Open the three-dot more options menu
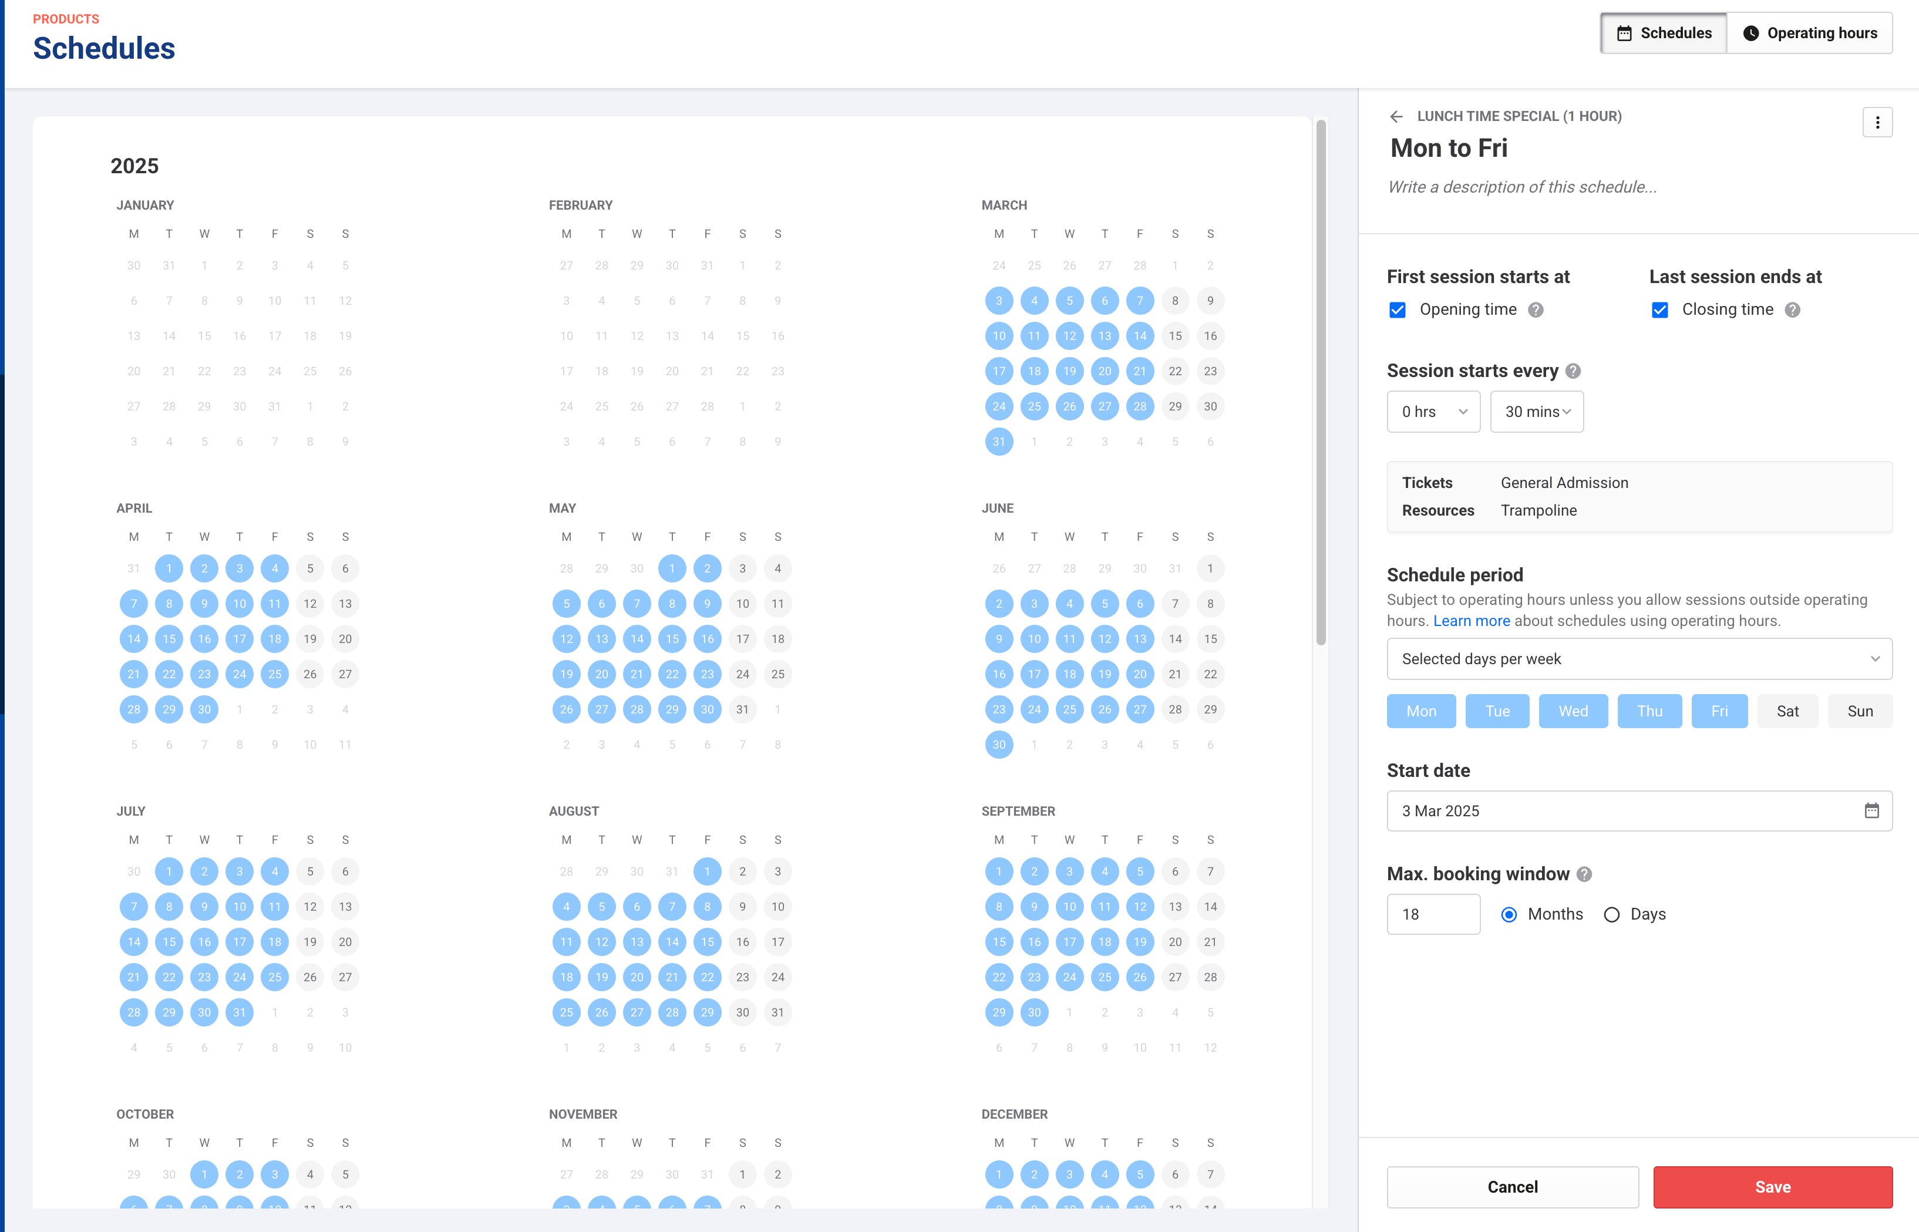This screenshot has width=1919, height=1232. 1877,122
